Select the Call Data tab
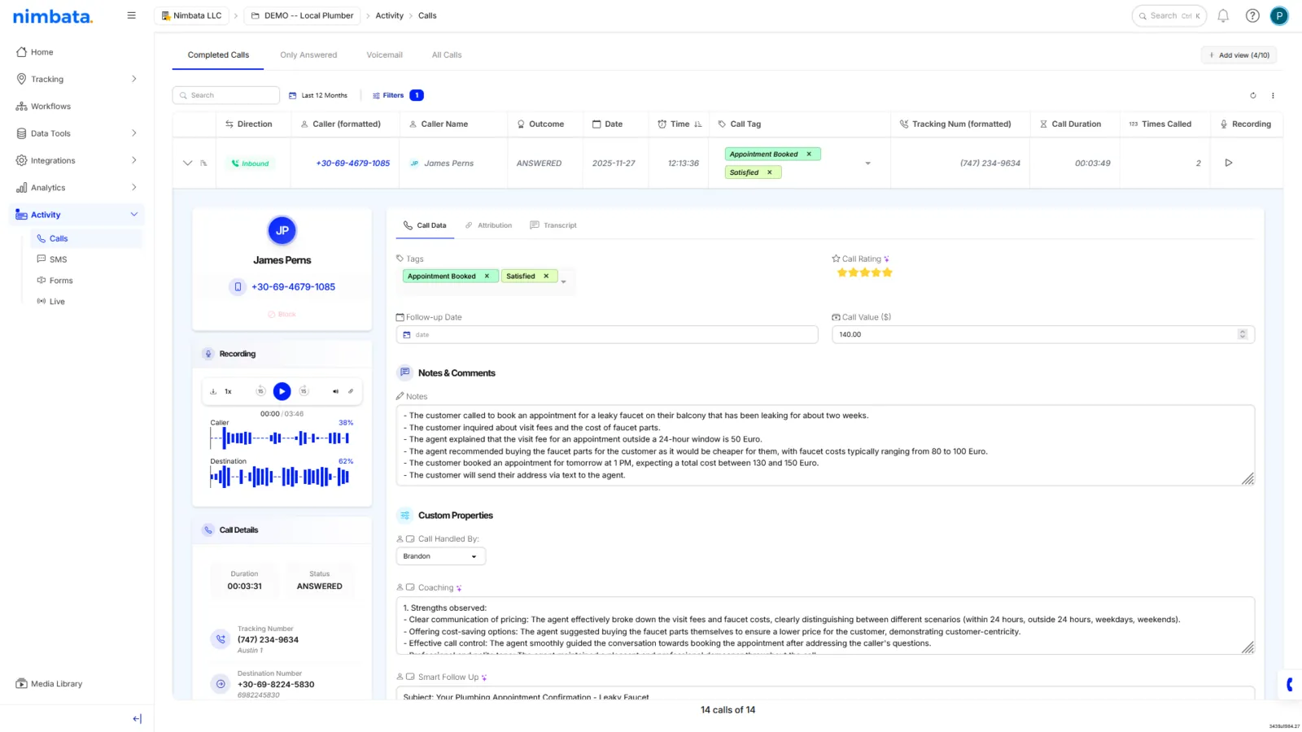 click(425, 225)
